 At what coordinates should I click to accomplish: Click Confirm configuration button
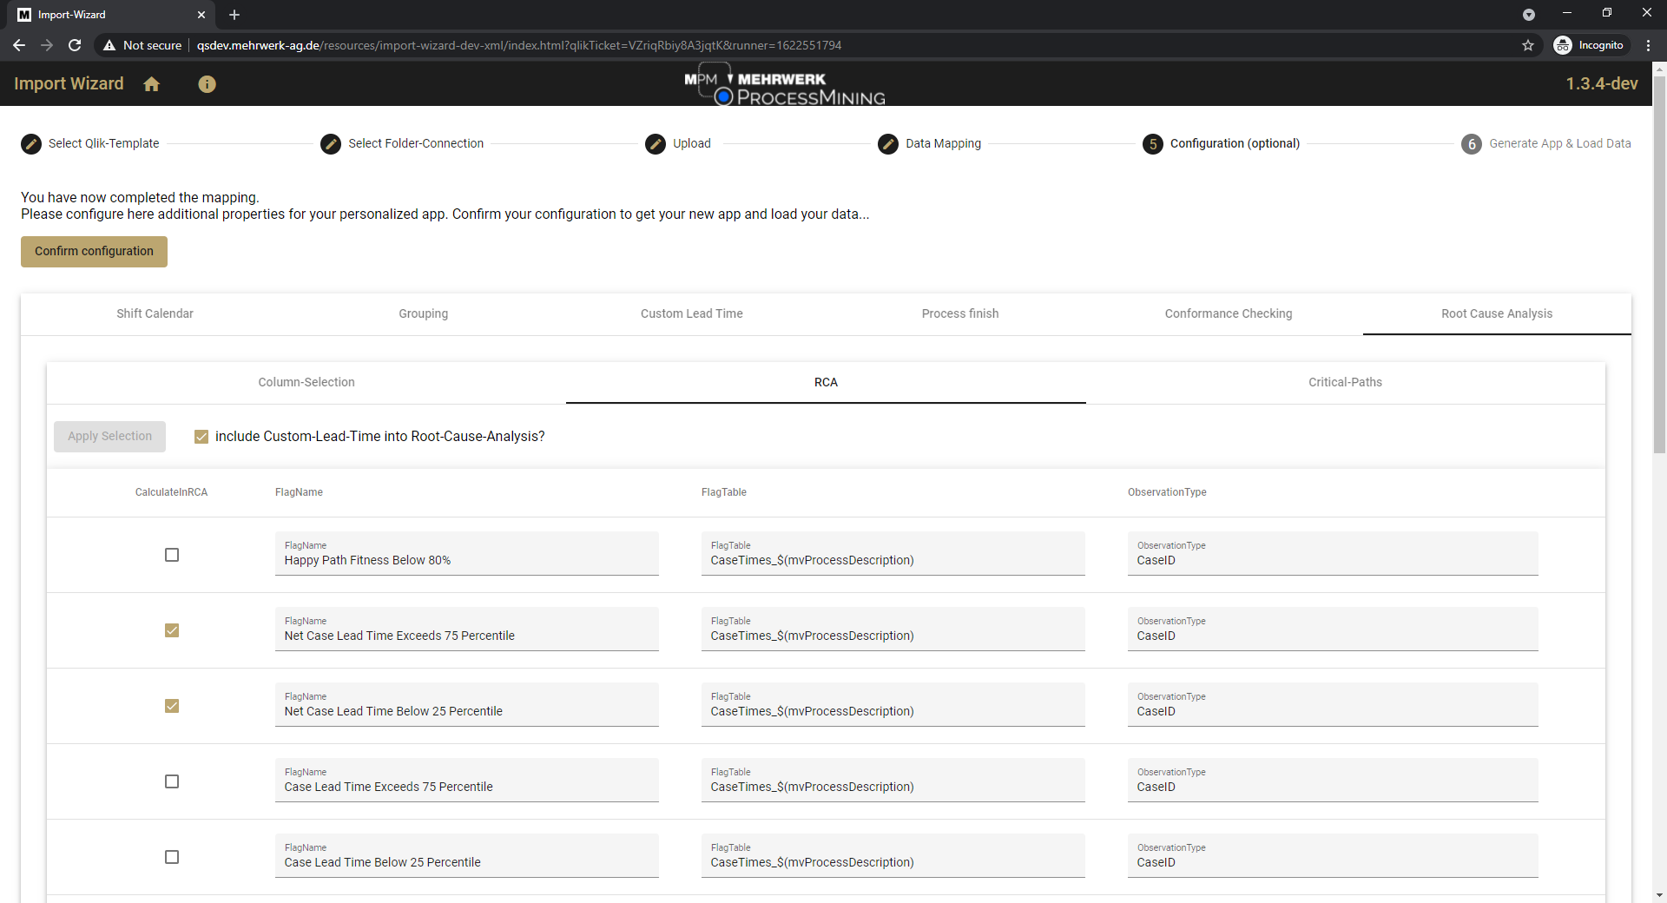94,252
